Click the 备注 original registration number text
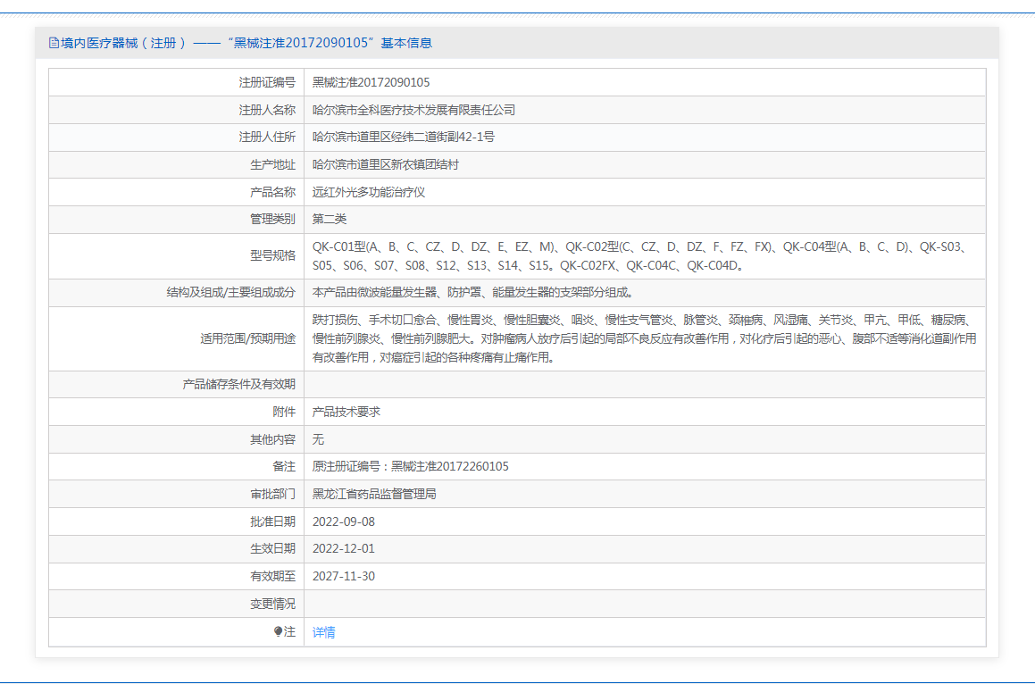Viewport: 1035px width, 684px height. 410,467
